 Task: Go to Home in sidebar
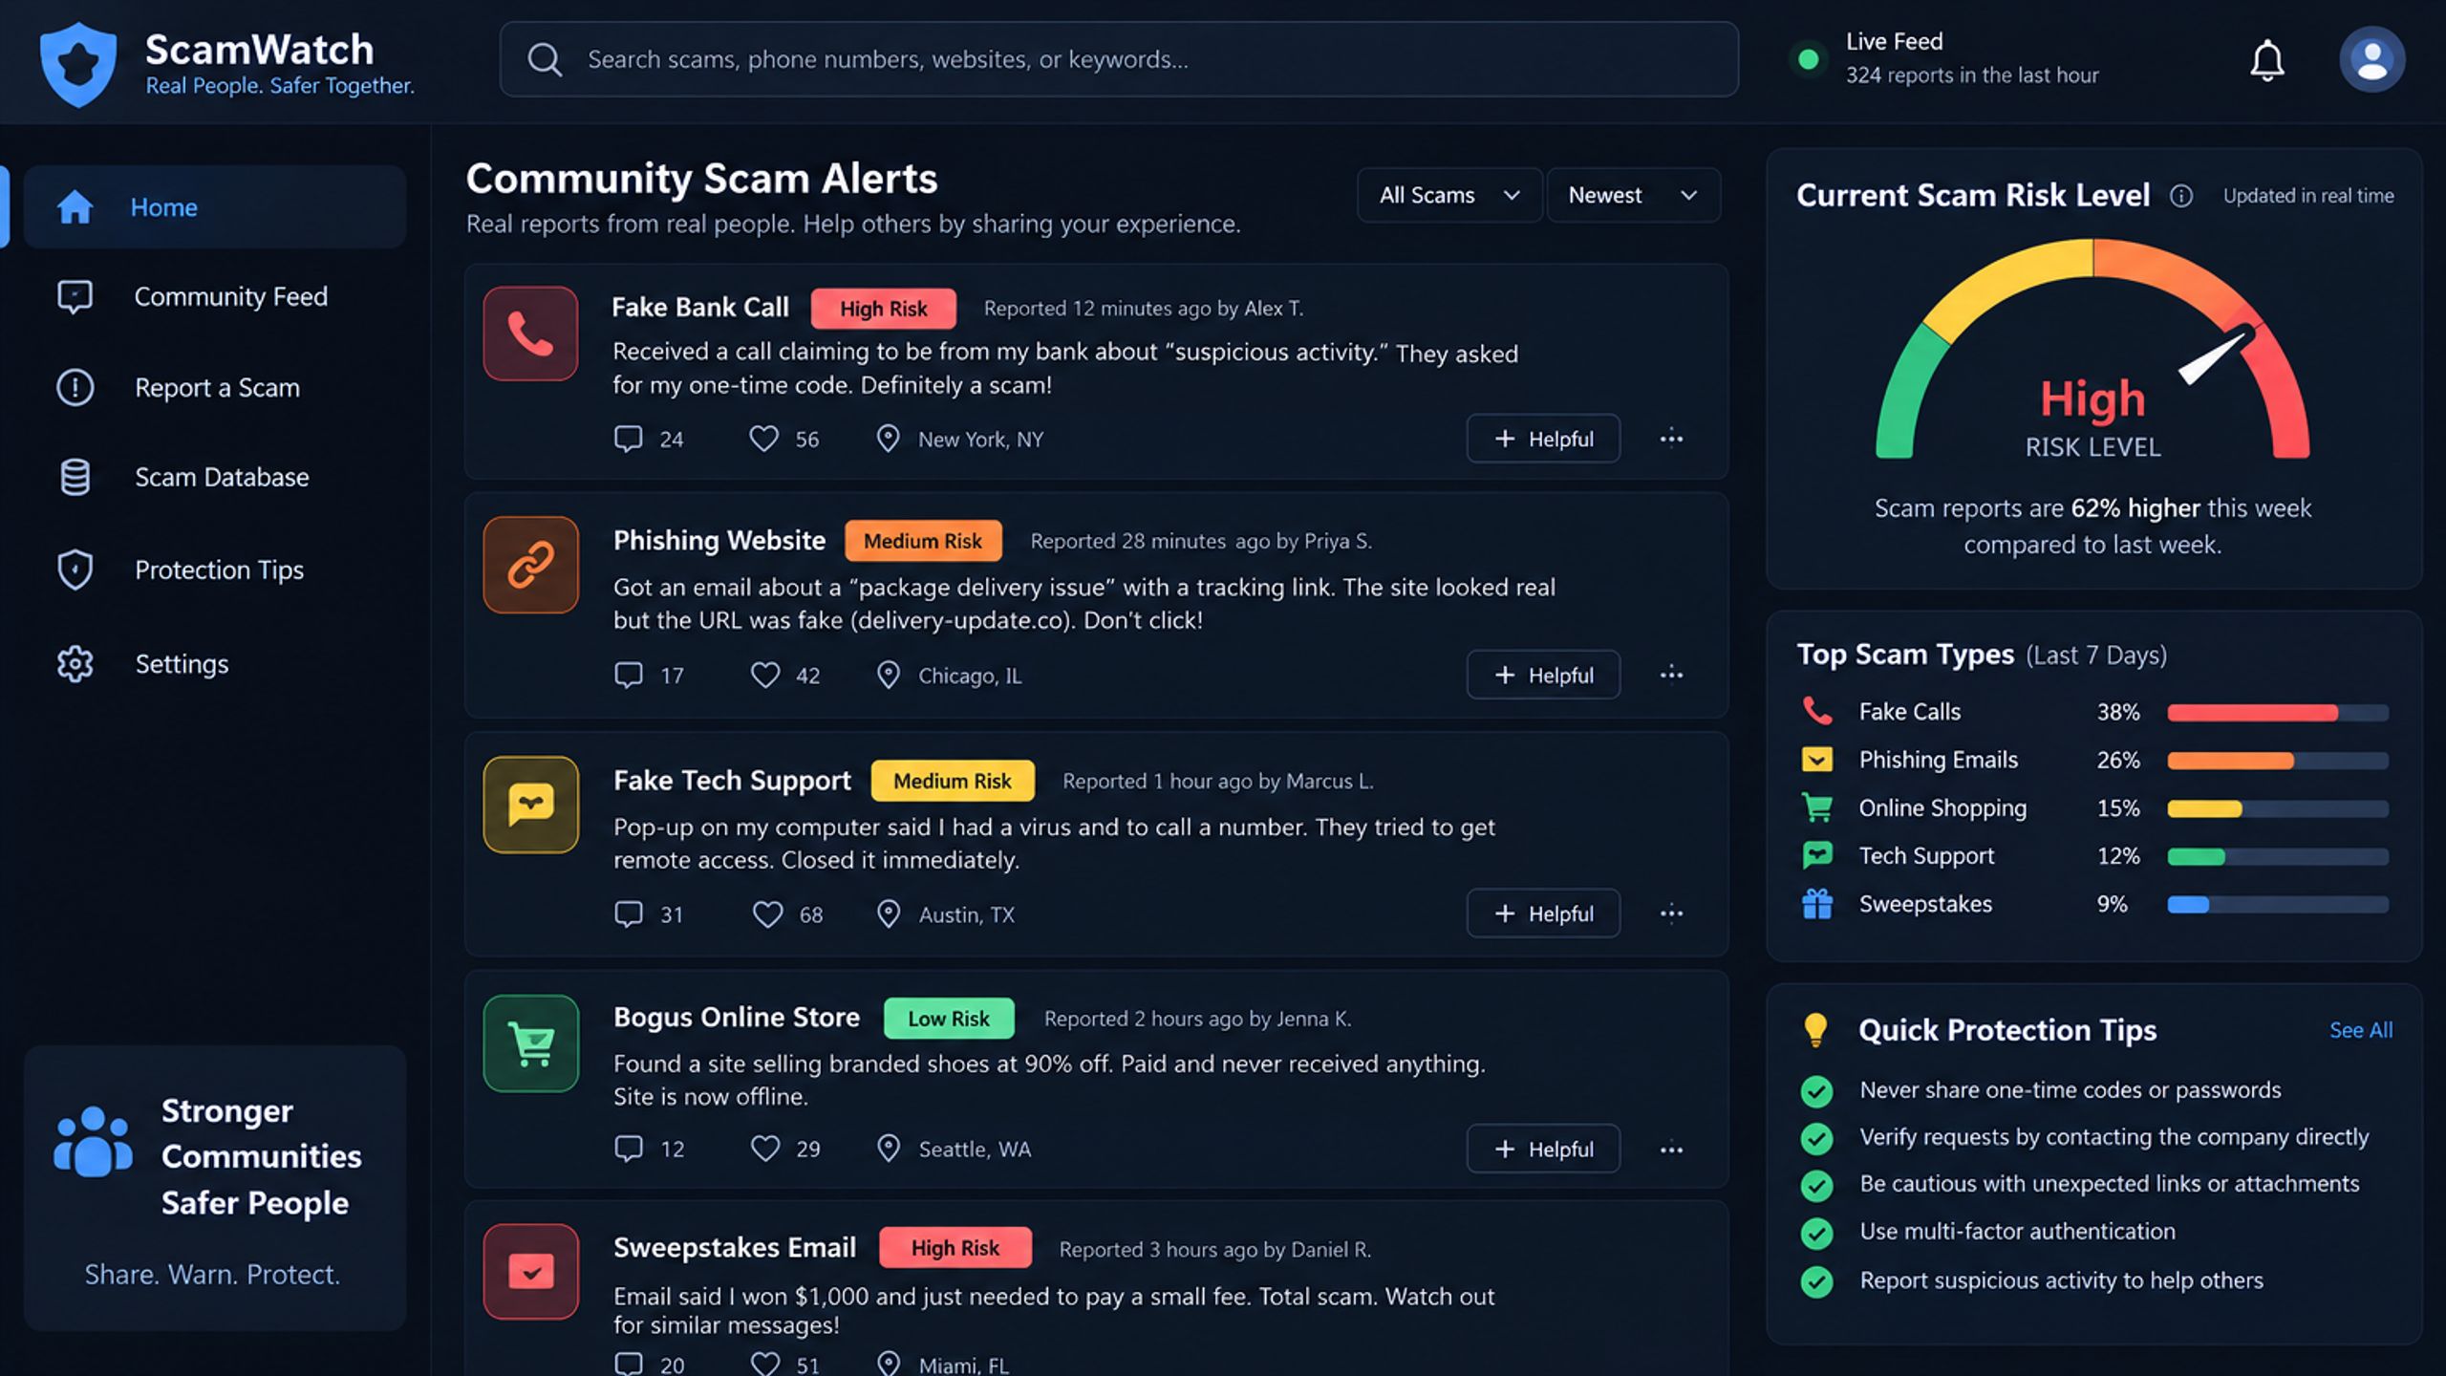(x=215, y=207)
